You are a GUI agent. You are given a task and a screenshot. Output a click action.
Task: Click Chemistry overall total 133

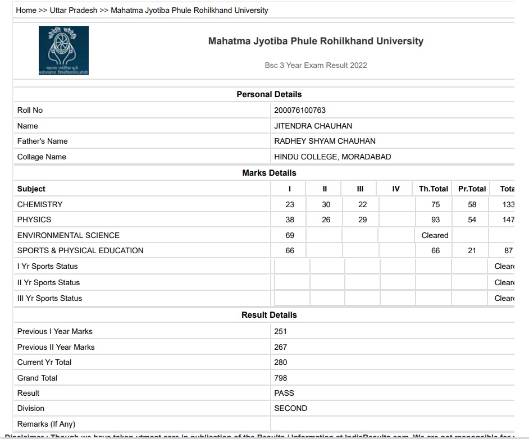[x=508, y=205]
